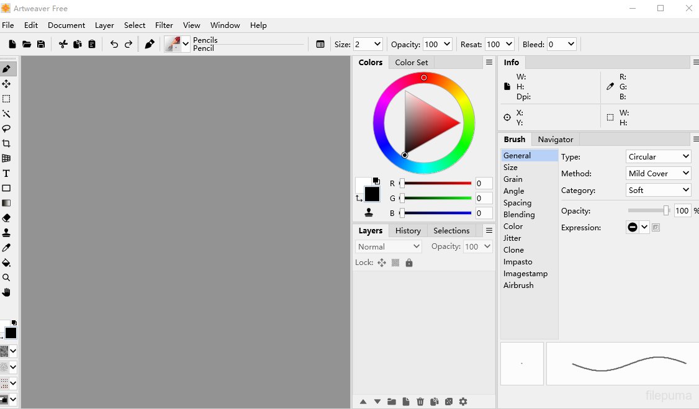Toggle lock transparency checkerboard icon
Image resolution: width=699 pixels, height=409 pixels.
pos(395,263)
